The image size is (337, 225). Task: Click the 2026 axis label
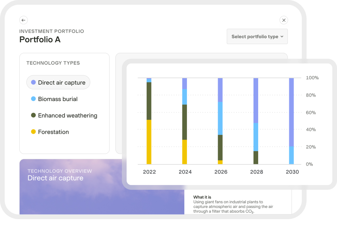point(221,172)
